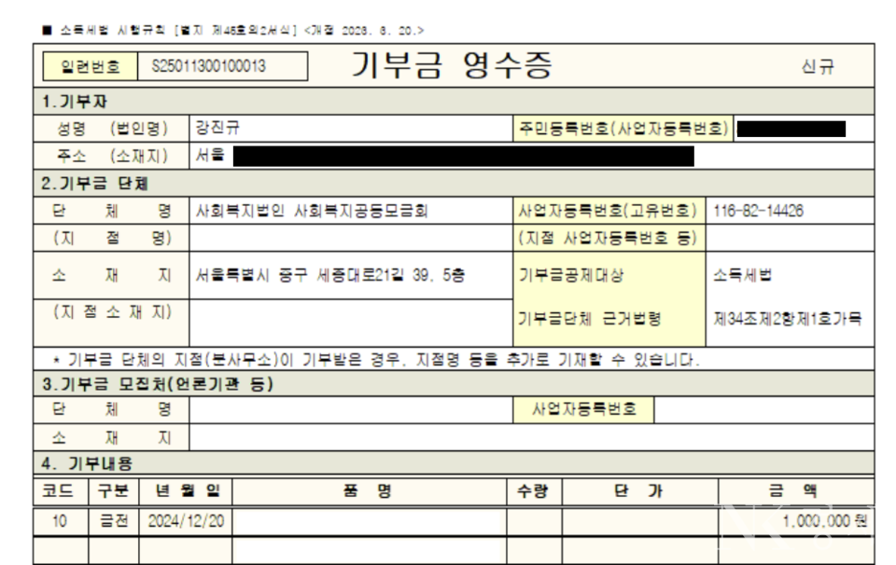This screenshot has width=896, height=565.
Task: Click organization name 사회복지법인 사회복지공동모금회
Action: 313,211
